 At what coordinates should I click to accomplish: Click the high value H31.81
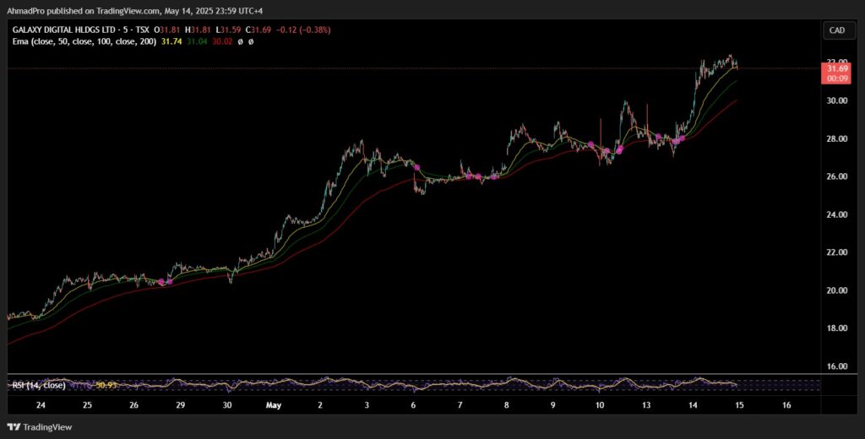tap(199, 30)
